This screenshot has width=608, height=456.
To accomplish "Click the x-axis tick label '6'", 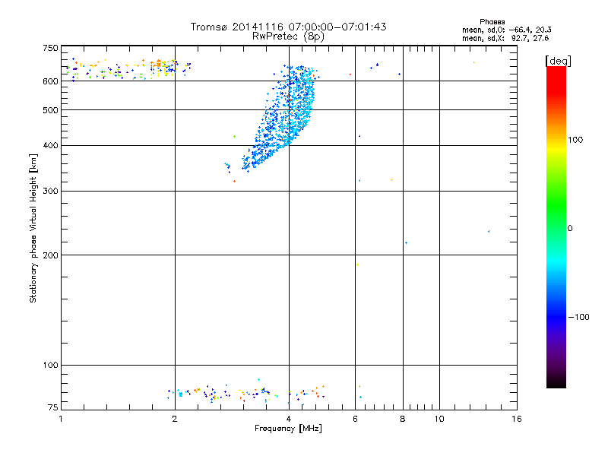I will [355, 419].
